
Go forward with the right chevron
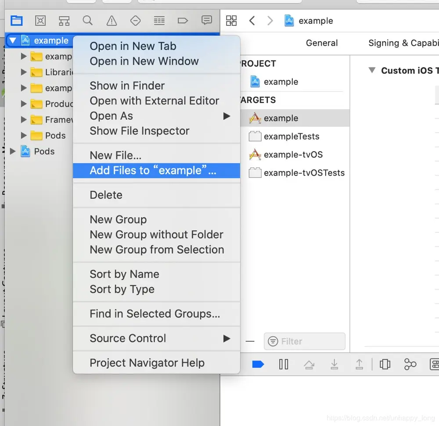270,21
